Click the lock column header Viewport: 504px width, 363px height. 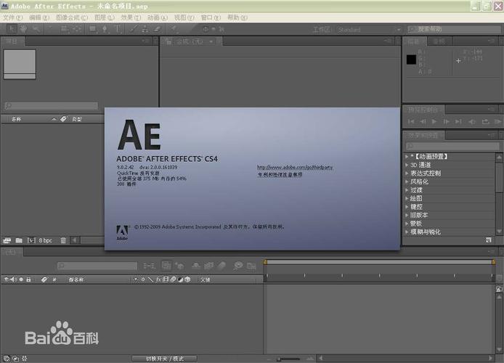pos(28,280)
